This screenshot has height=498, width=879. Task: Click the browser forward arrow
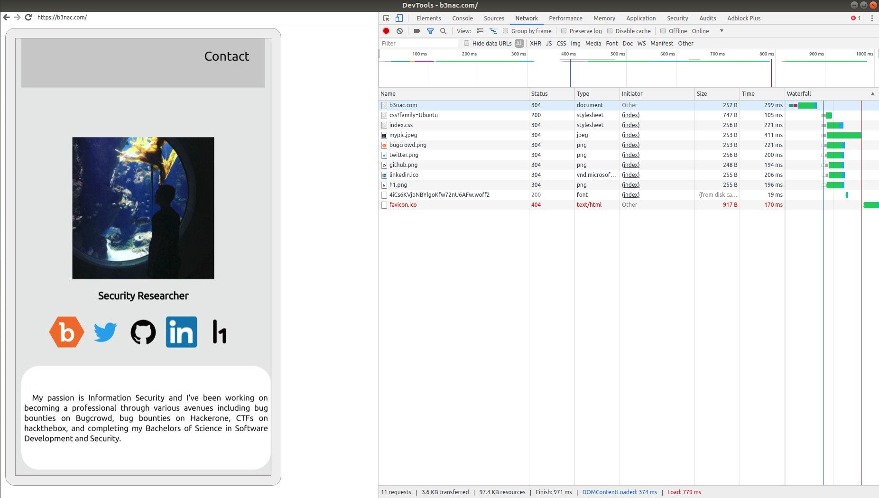pyautogui.click(x=17, y=17)
